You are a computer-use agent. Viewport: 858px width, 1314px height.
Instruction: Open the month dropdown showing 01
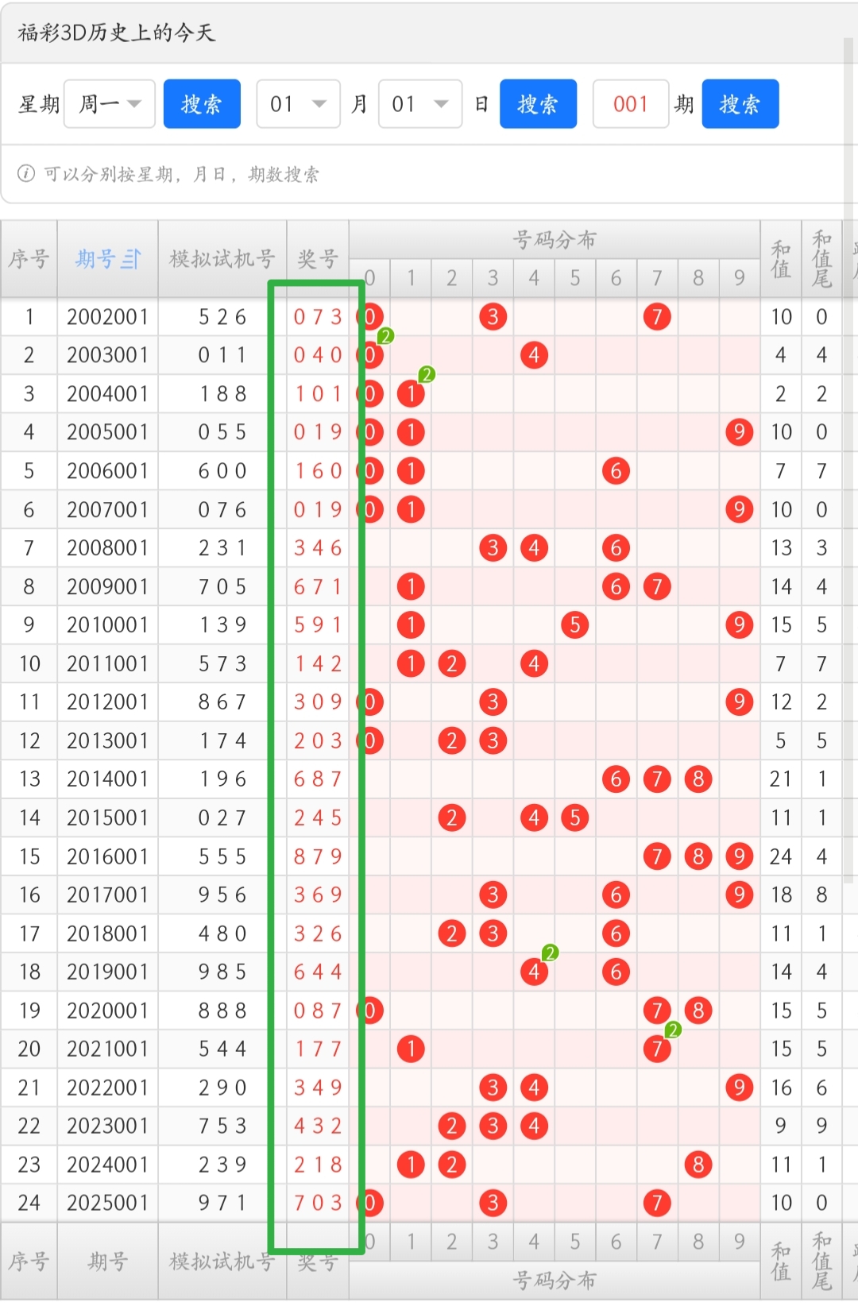[299, 104]
